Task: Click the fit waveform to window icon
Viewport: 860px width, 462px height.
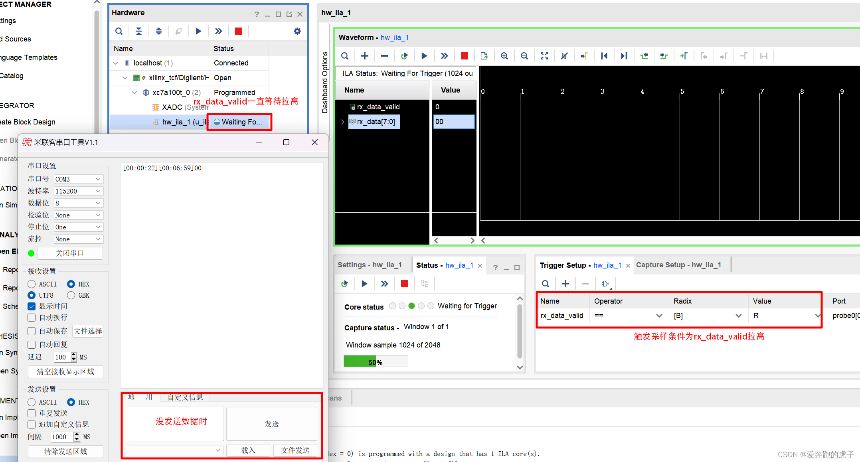Action: 543,57
